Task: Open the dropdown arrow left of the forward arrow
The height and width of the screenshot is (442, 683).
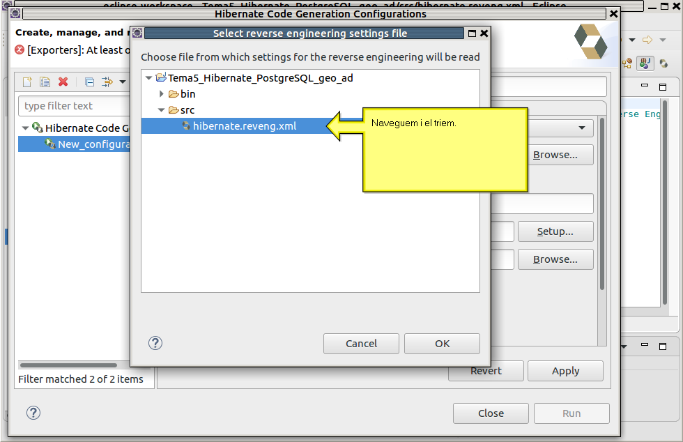Action: [x=633, y=40]
